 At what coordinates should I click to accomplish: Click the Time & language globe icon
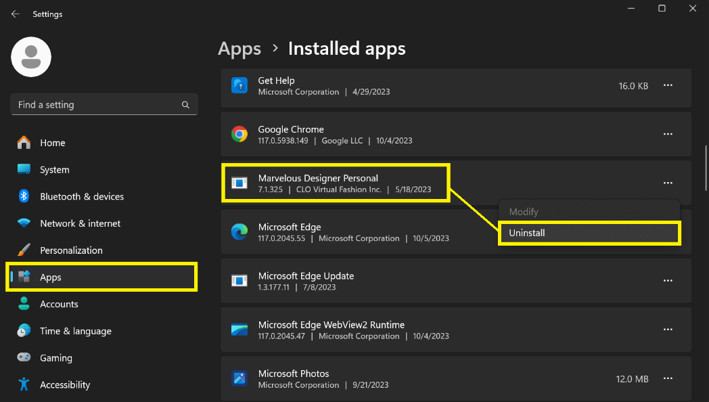click(x=24, y=330)
